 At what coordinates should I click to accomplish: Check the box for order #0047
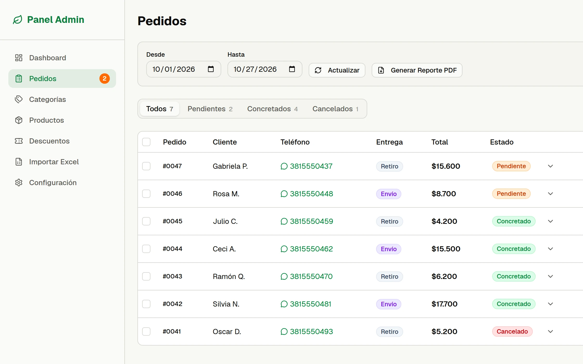coord(146,166)
